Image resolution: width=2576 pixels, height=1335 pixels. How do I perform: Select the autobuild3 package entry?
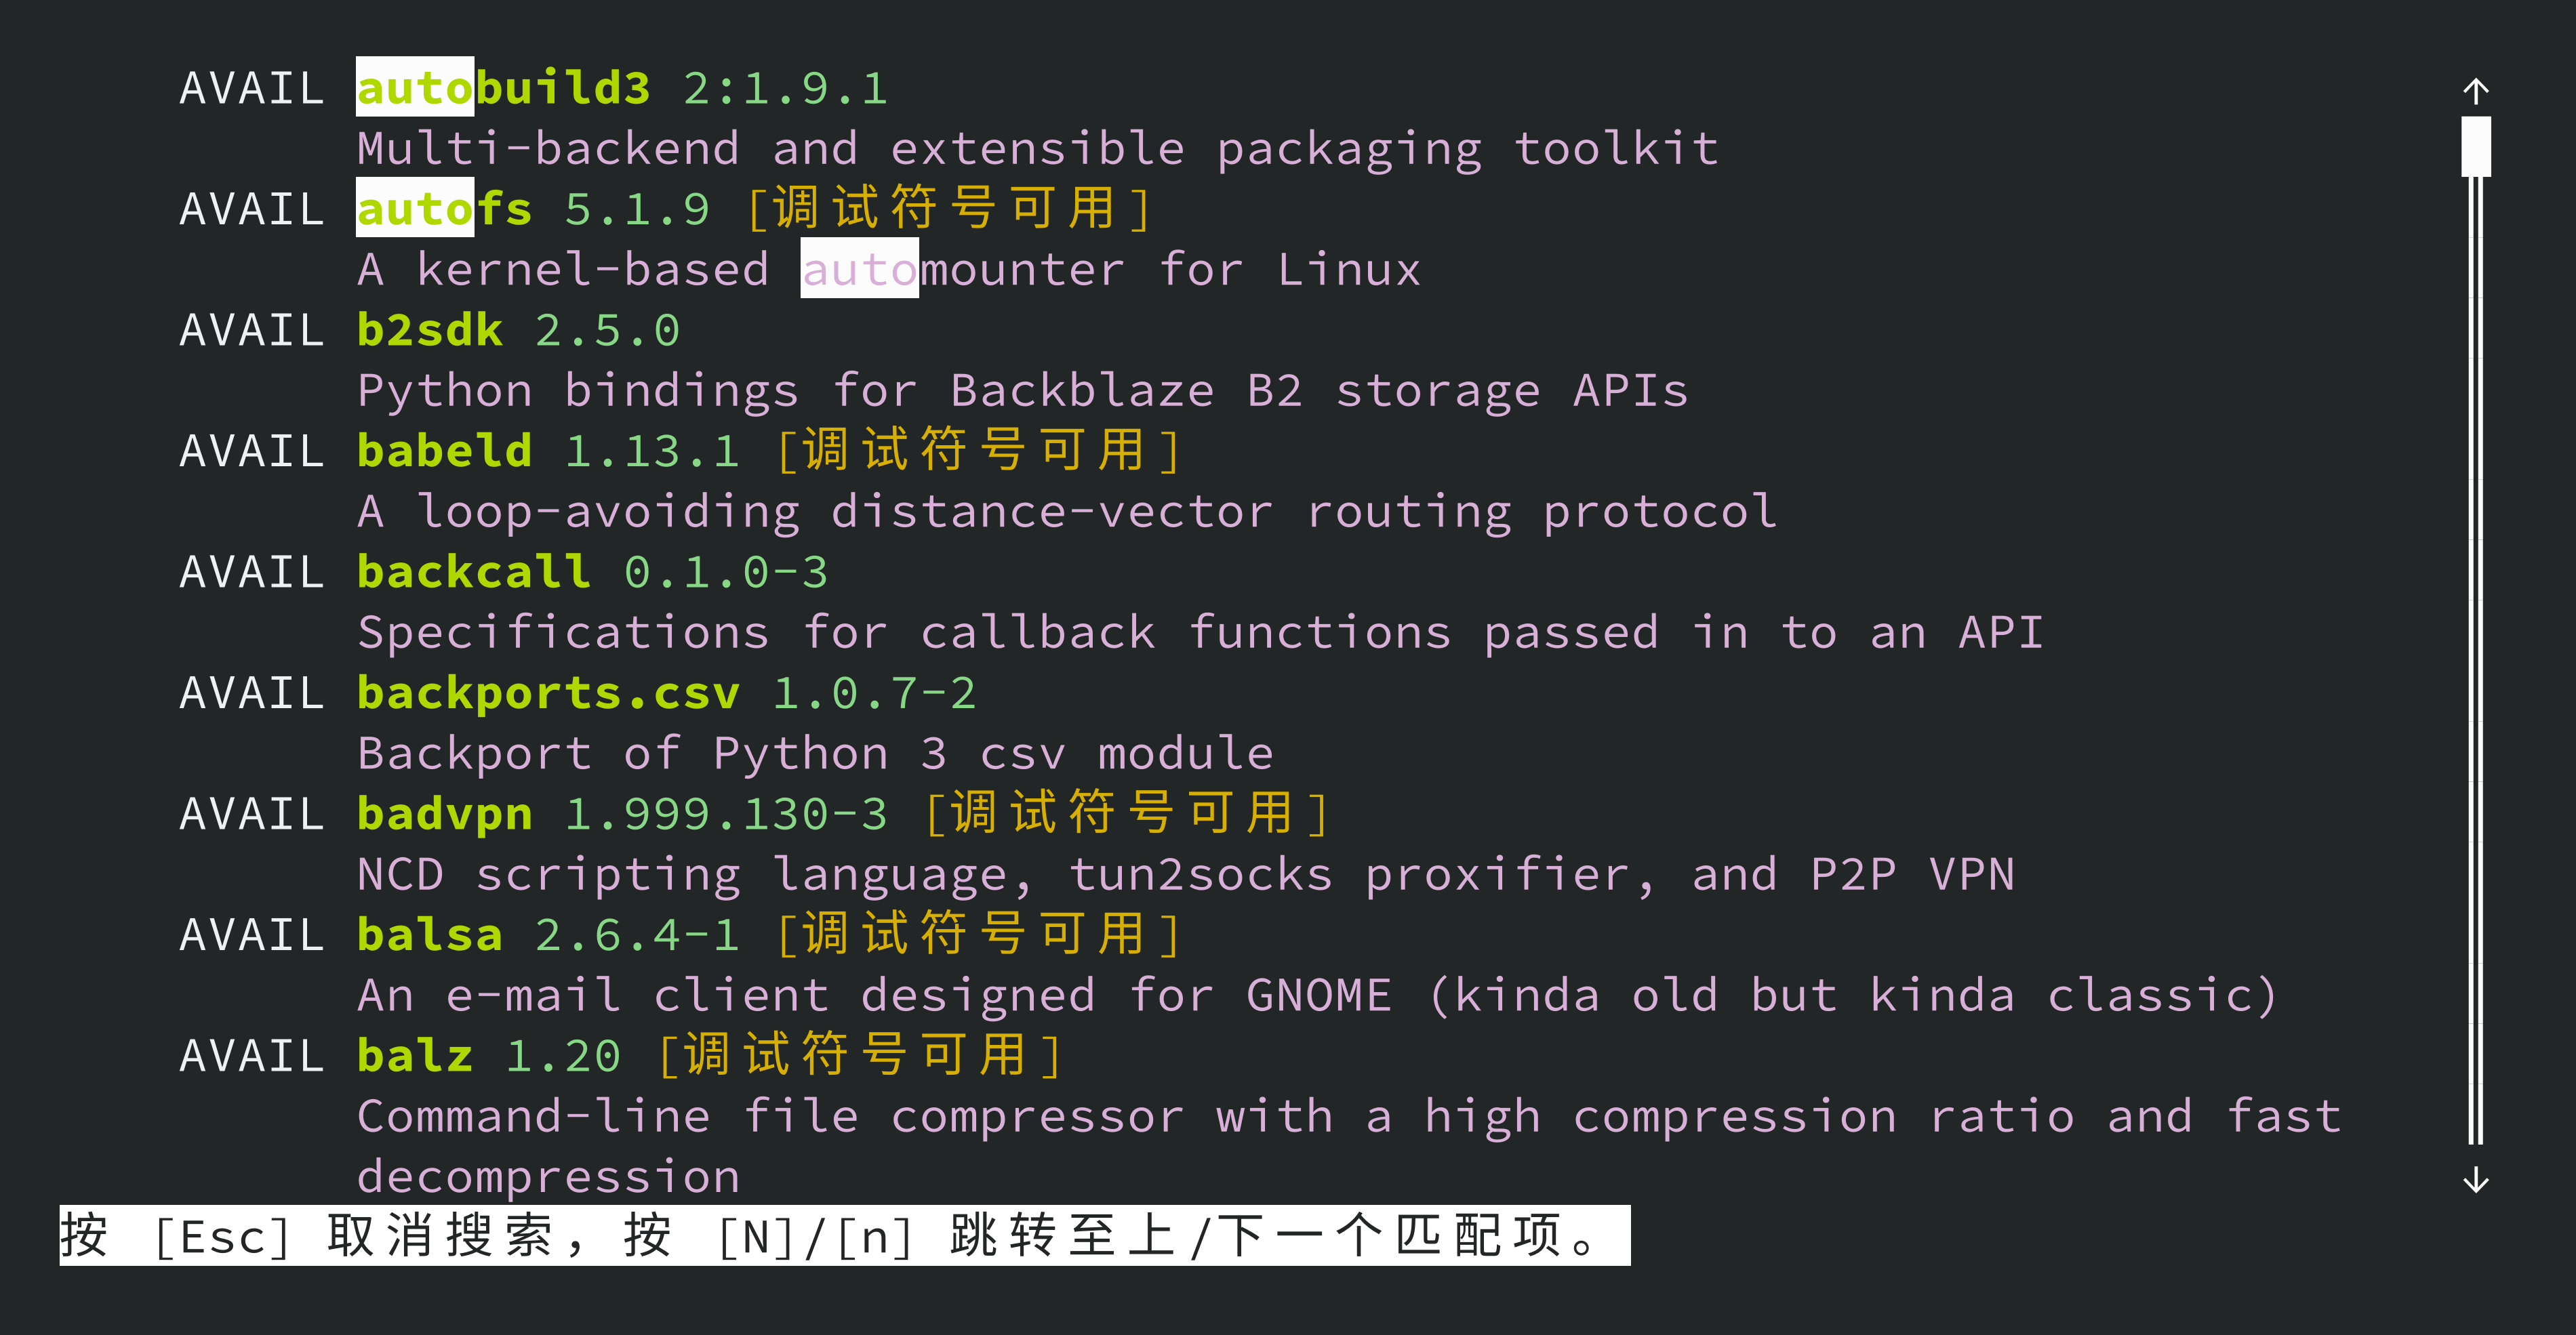(x=504, y=88)
